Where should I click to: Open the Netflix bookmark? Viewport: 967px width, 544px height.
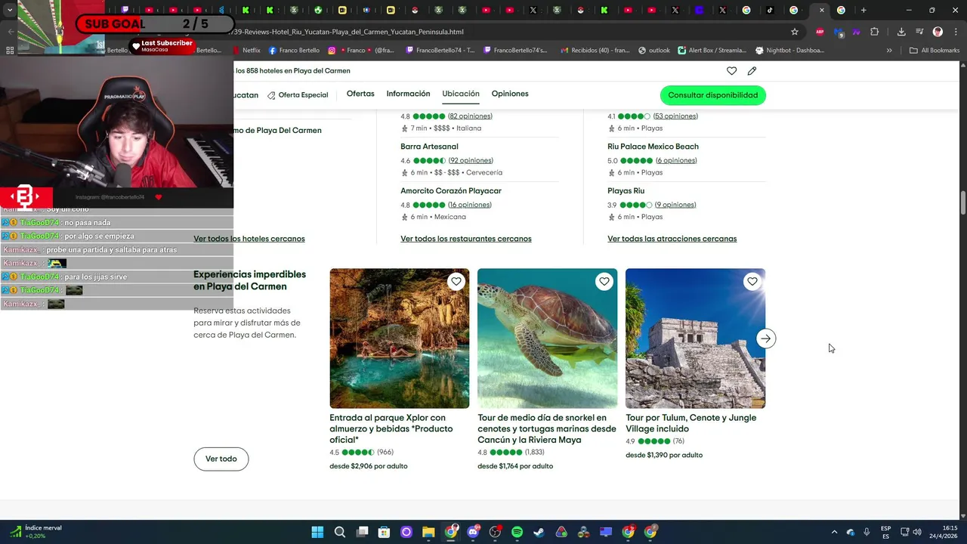pyautogui.click(x=246, y=51)
